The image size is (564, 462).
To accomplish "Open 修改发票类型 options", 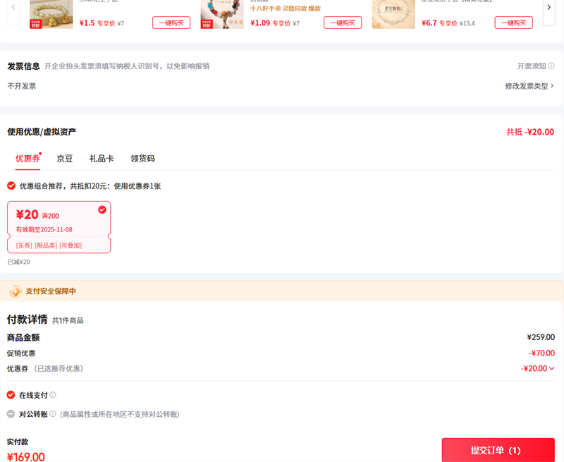I will click(529, 86).
